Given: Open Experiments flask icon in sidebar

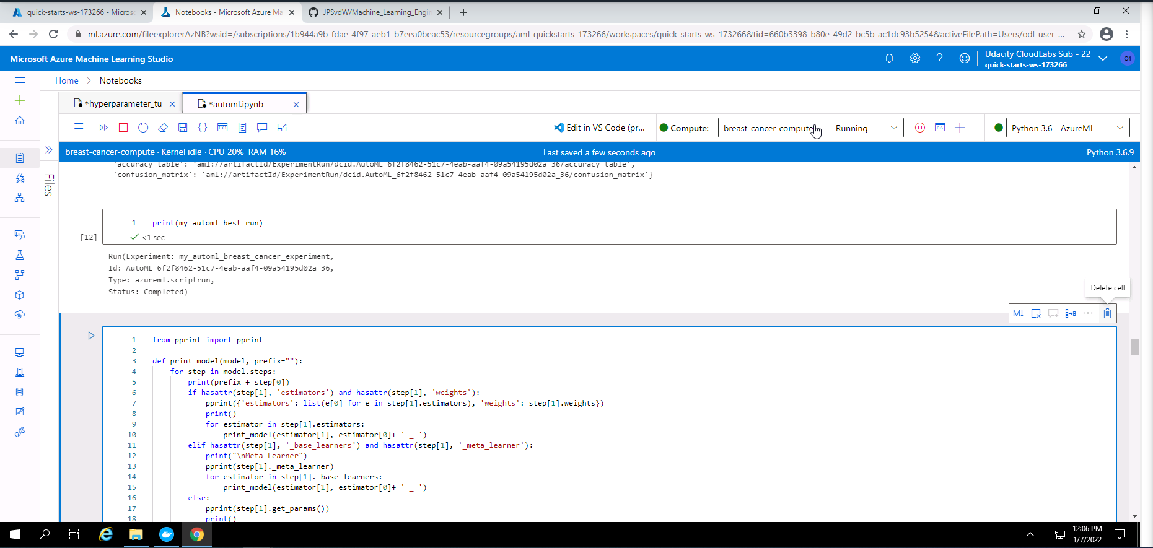Looking at the screenshot, I should pyautogui.click(x=20, y=255).
